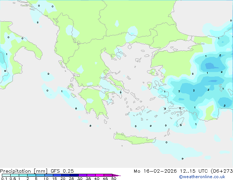The width and height of the screenshot is (233, 180).
Task: Click the '0.5' legend scale label
Action: pyautogui.click(x=13, y=179)
